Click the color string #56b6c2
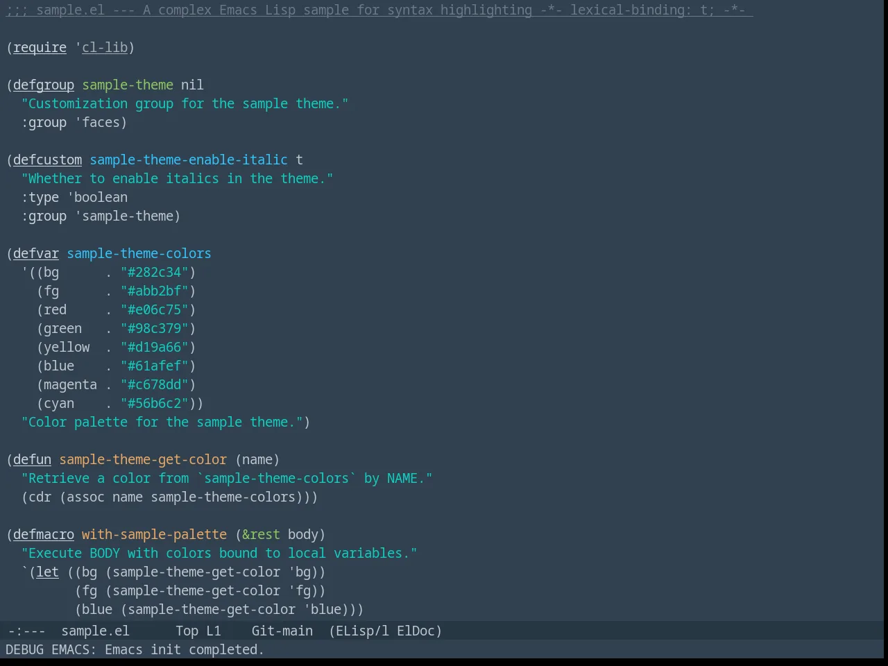Image resolution: width=888 pixels, height=666 pixels. tap(155, 403)
